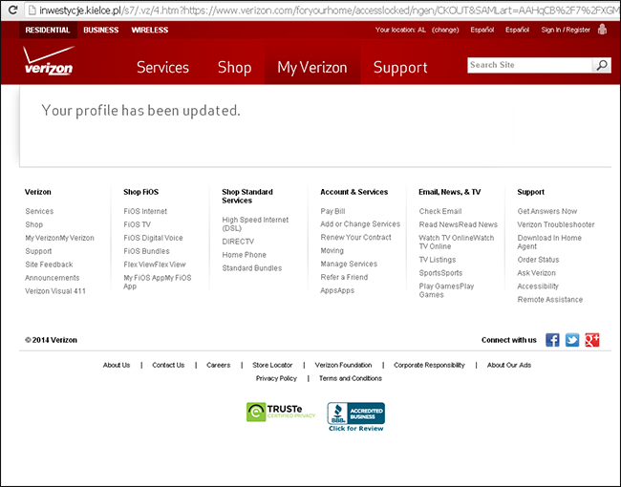This screenshot has width=621, height=487.
Task: Click the FiOS Internet link
Action: (145, 211)
